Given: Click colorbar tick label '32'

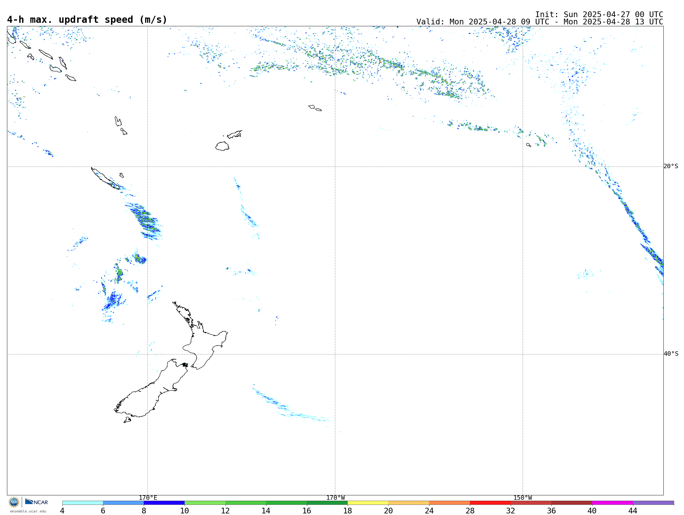Looking at the screenshot, I should 511,511.
